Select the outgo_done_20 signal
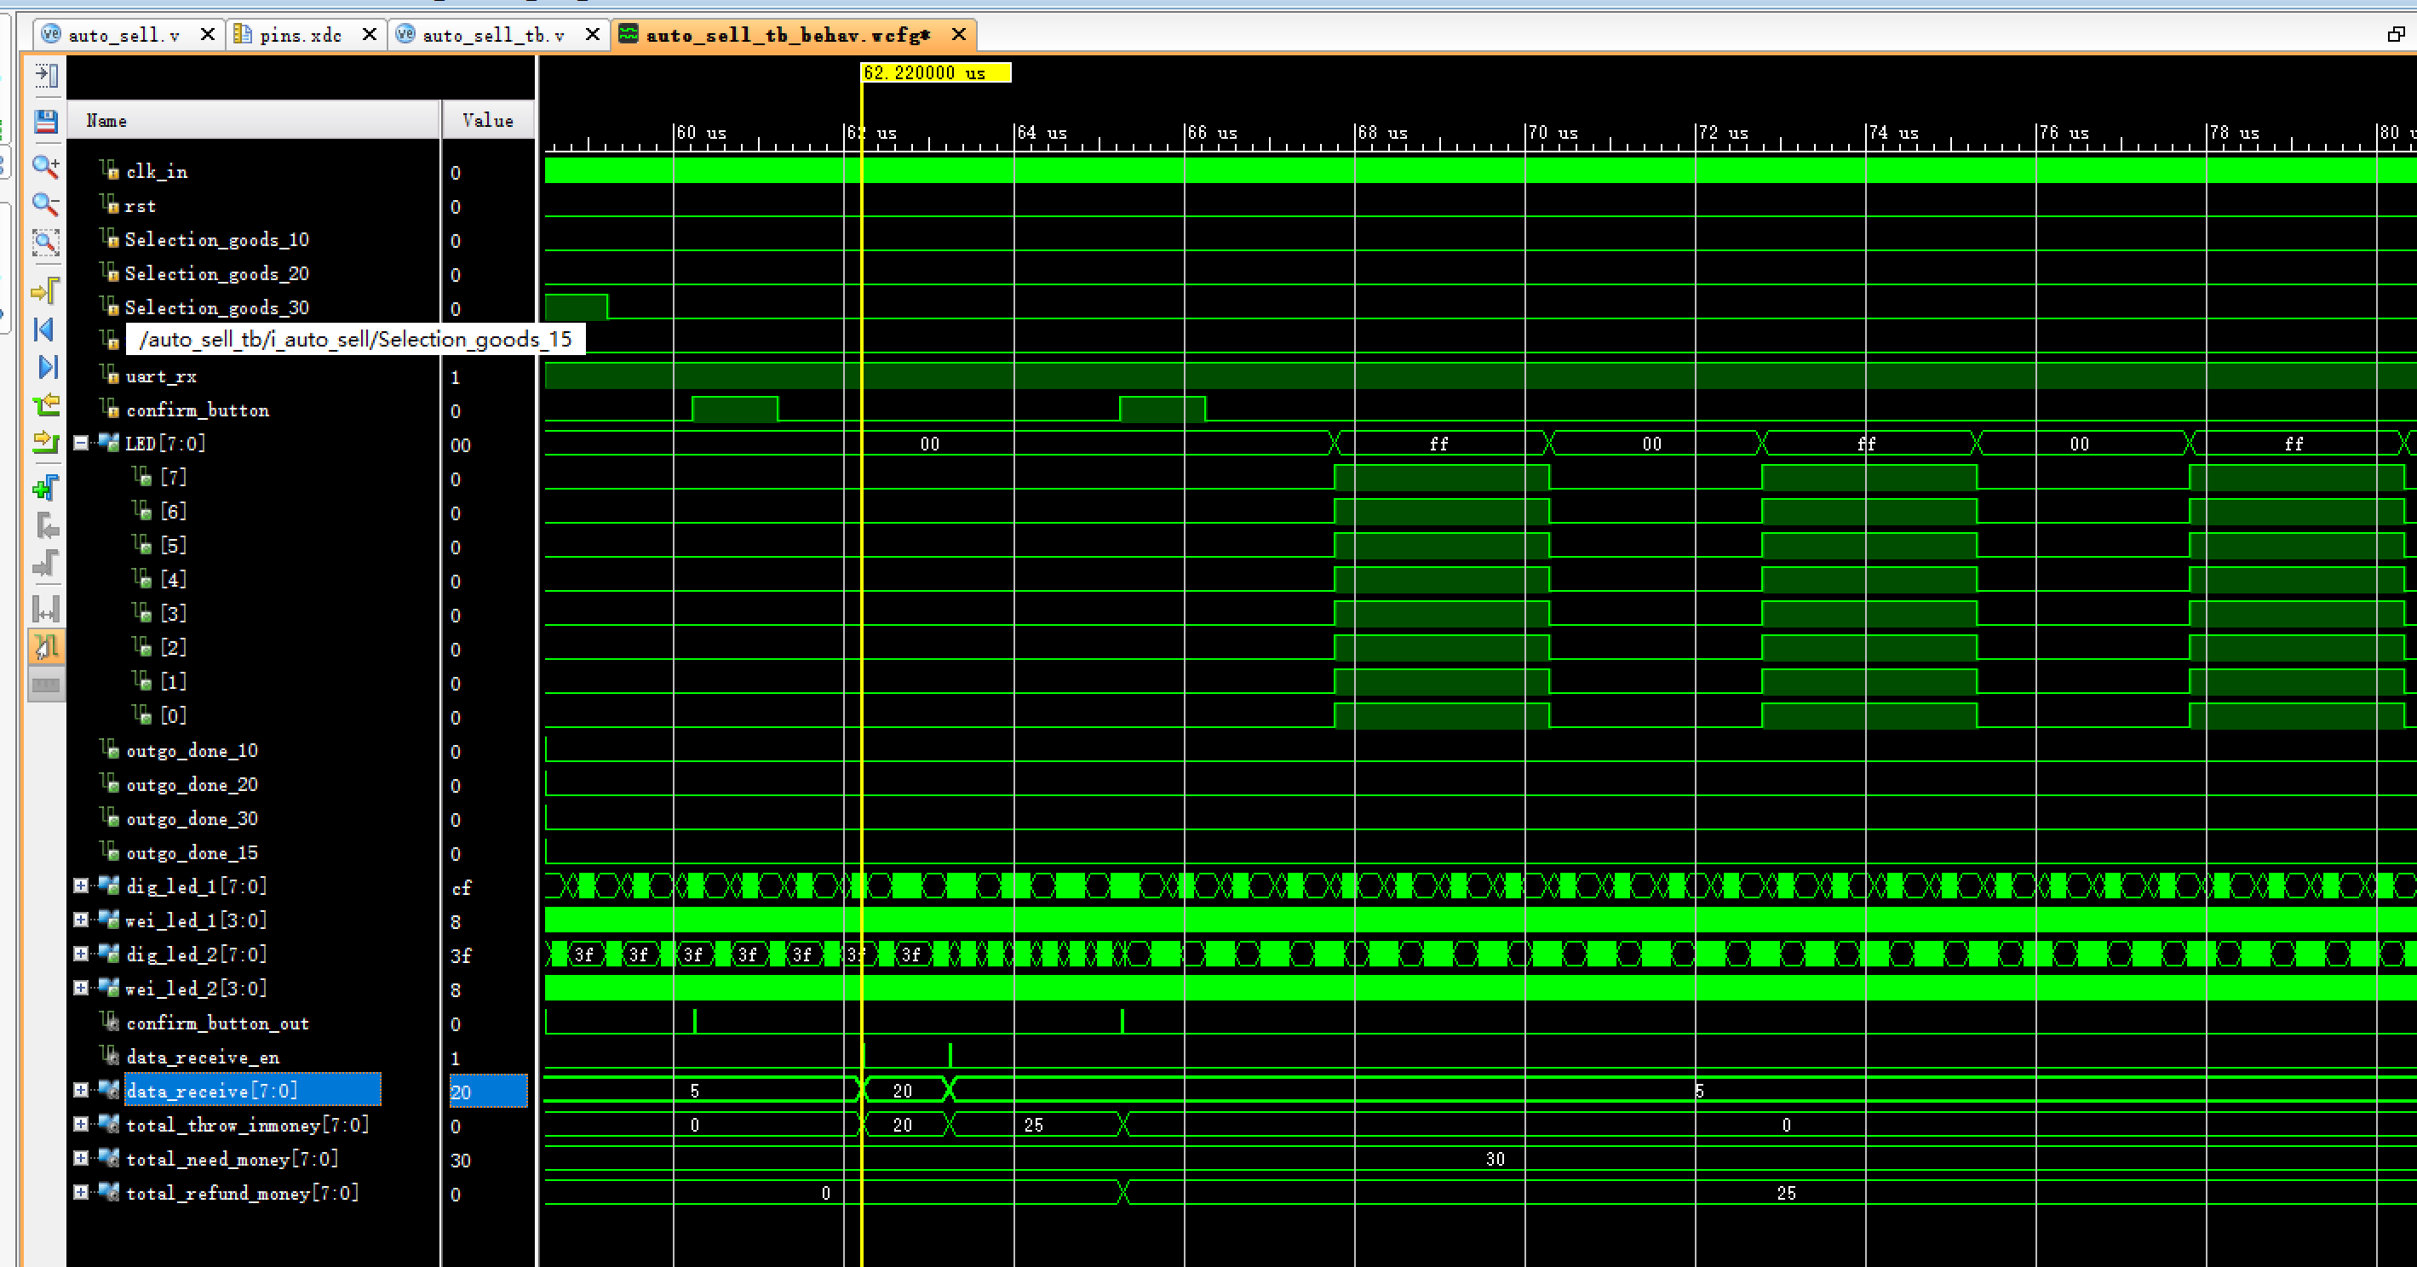Image resolution: width=2417 pixels, height=1267 pixels. pyautogui.click(x=192, y=784)
